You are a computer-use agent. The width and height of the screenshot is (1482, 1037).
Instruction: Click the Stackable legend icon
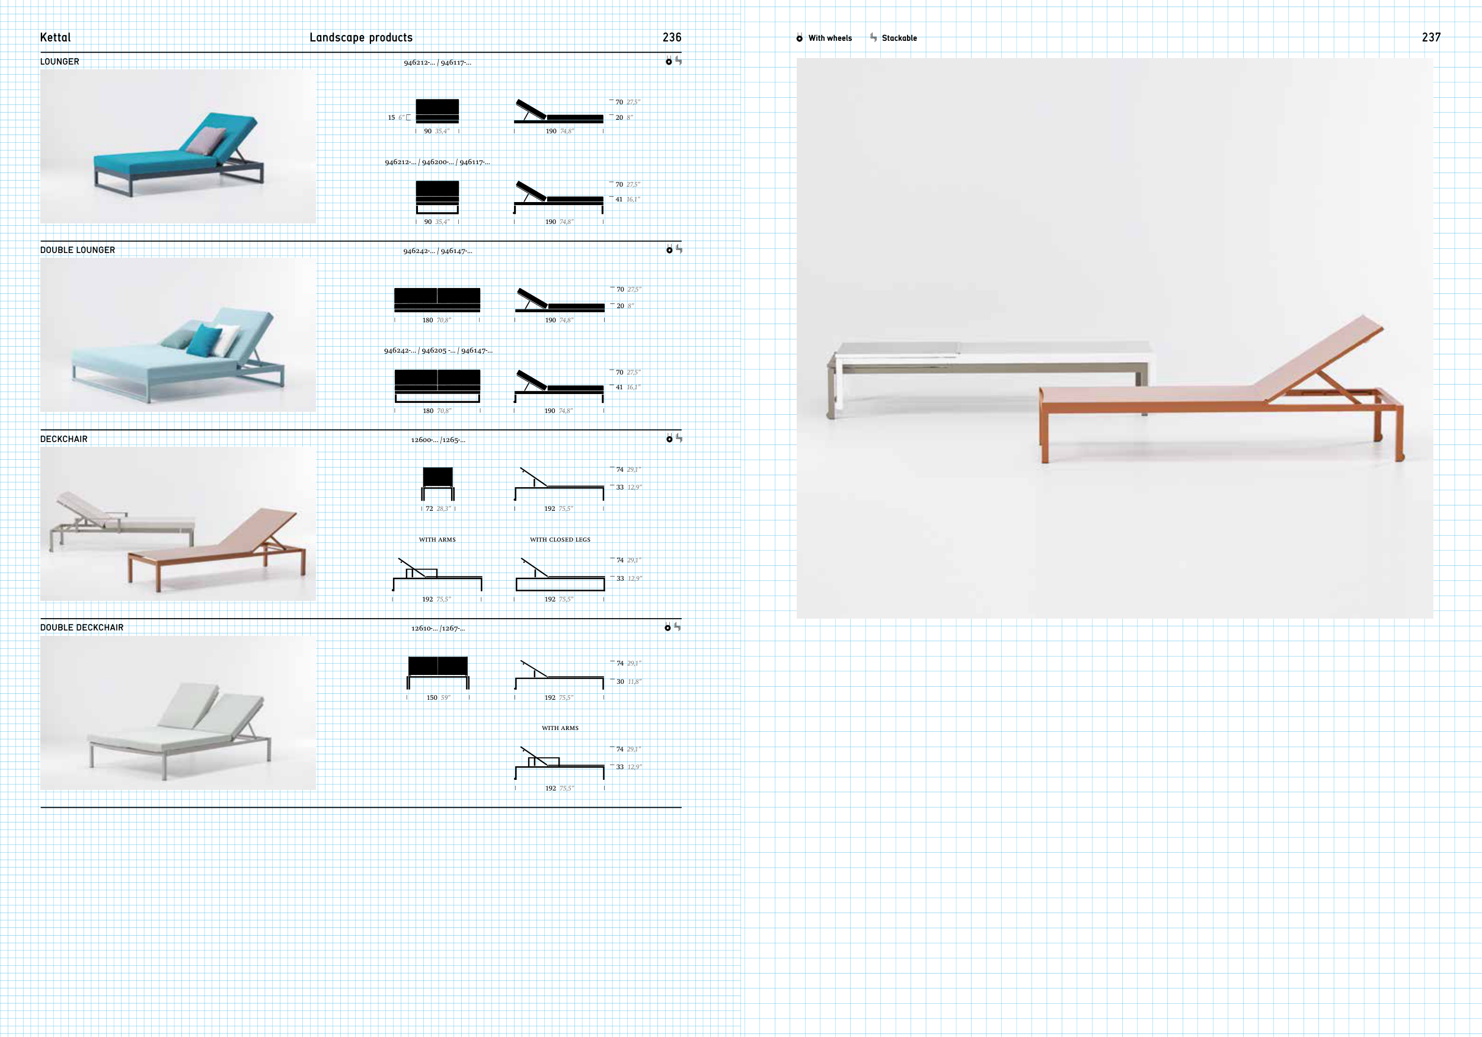[x=873, y=38]
